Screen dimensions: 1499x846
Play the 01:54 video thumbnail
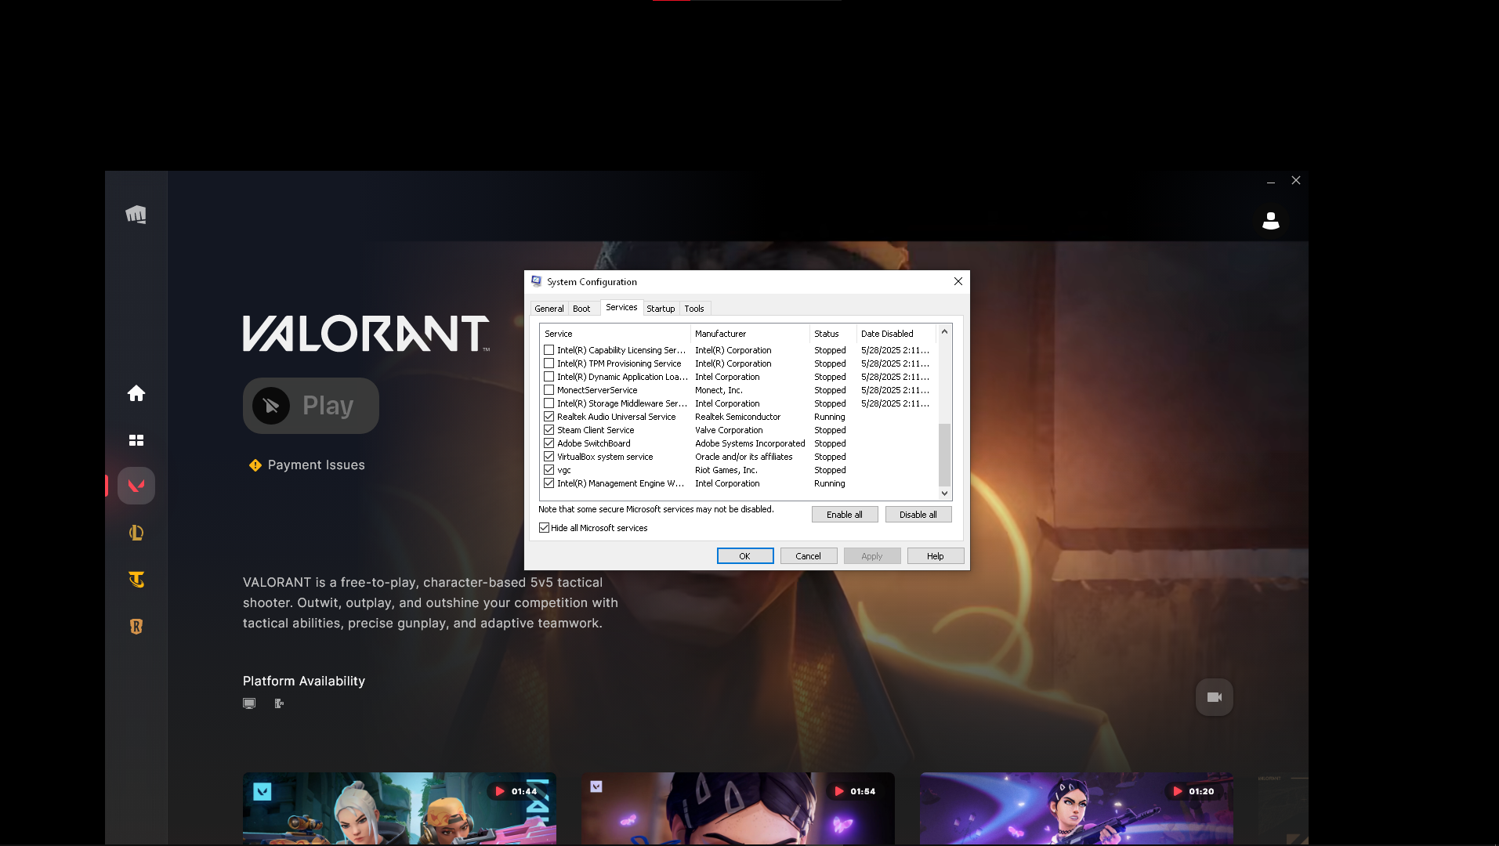[738, 808]
